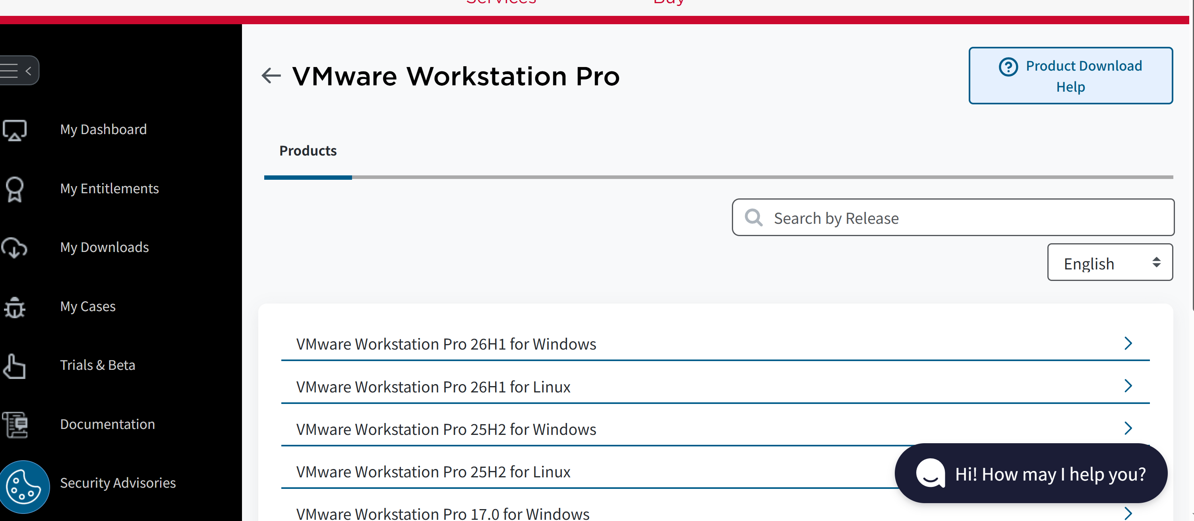Click the My Cases bug icon
Screen dimensions: 1194x521
[14, 307]
